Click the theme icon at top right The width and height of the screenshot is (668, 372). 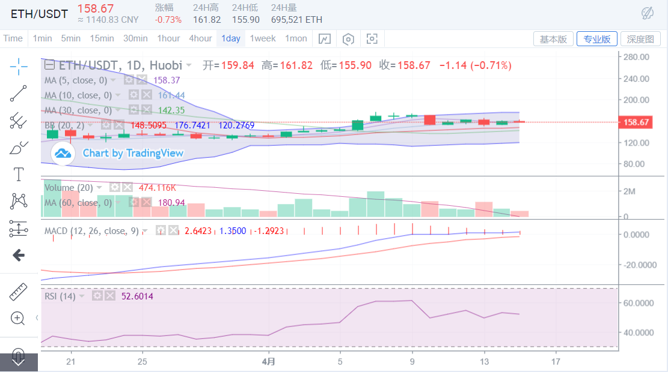click(648, 13)
